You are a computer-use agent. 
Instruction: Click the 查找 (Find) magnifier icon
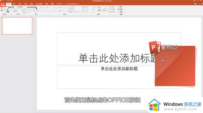(x=120, y=7)
